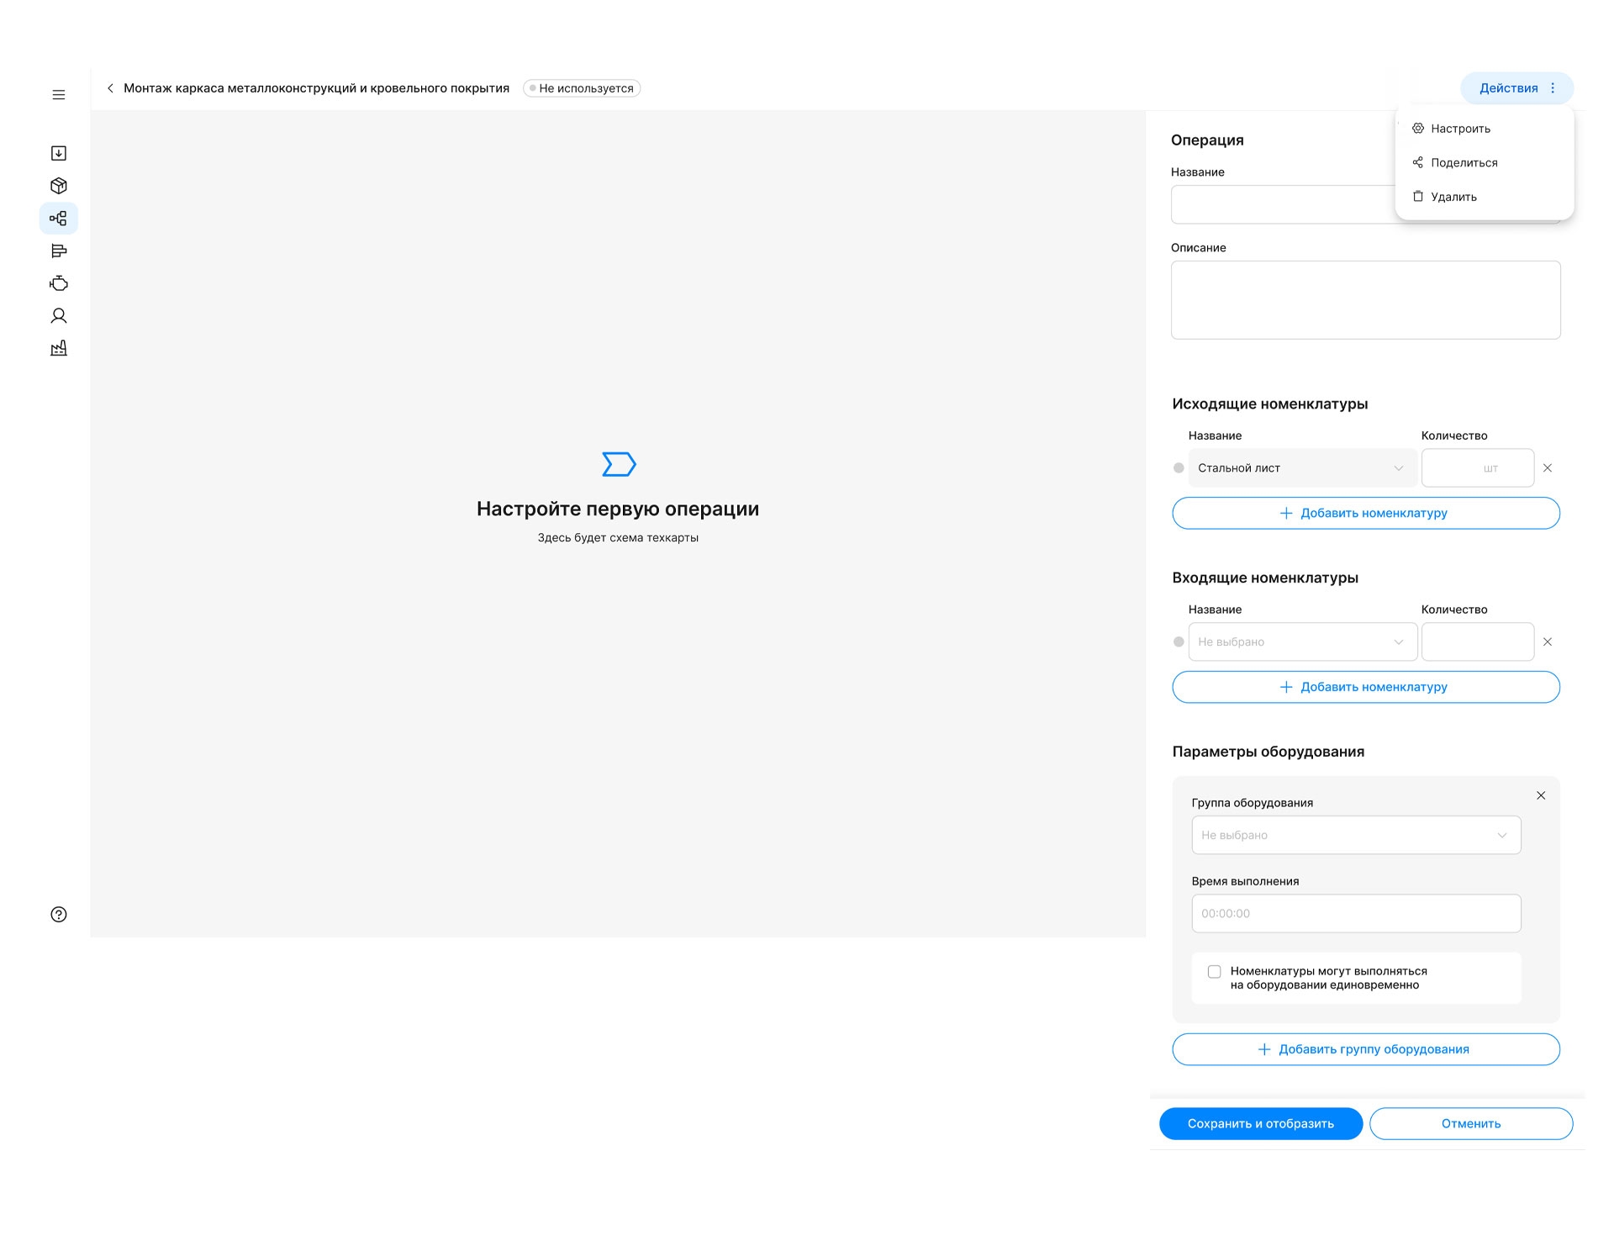This screenshot has width=1614, height=1246.
Task: Select the tech map flowchart sidebar icon
Action: tap(59, 219)
